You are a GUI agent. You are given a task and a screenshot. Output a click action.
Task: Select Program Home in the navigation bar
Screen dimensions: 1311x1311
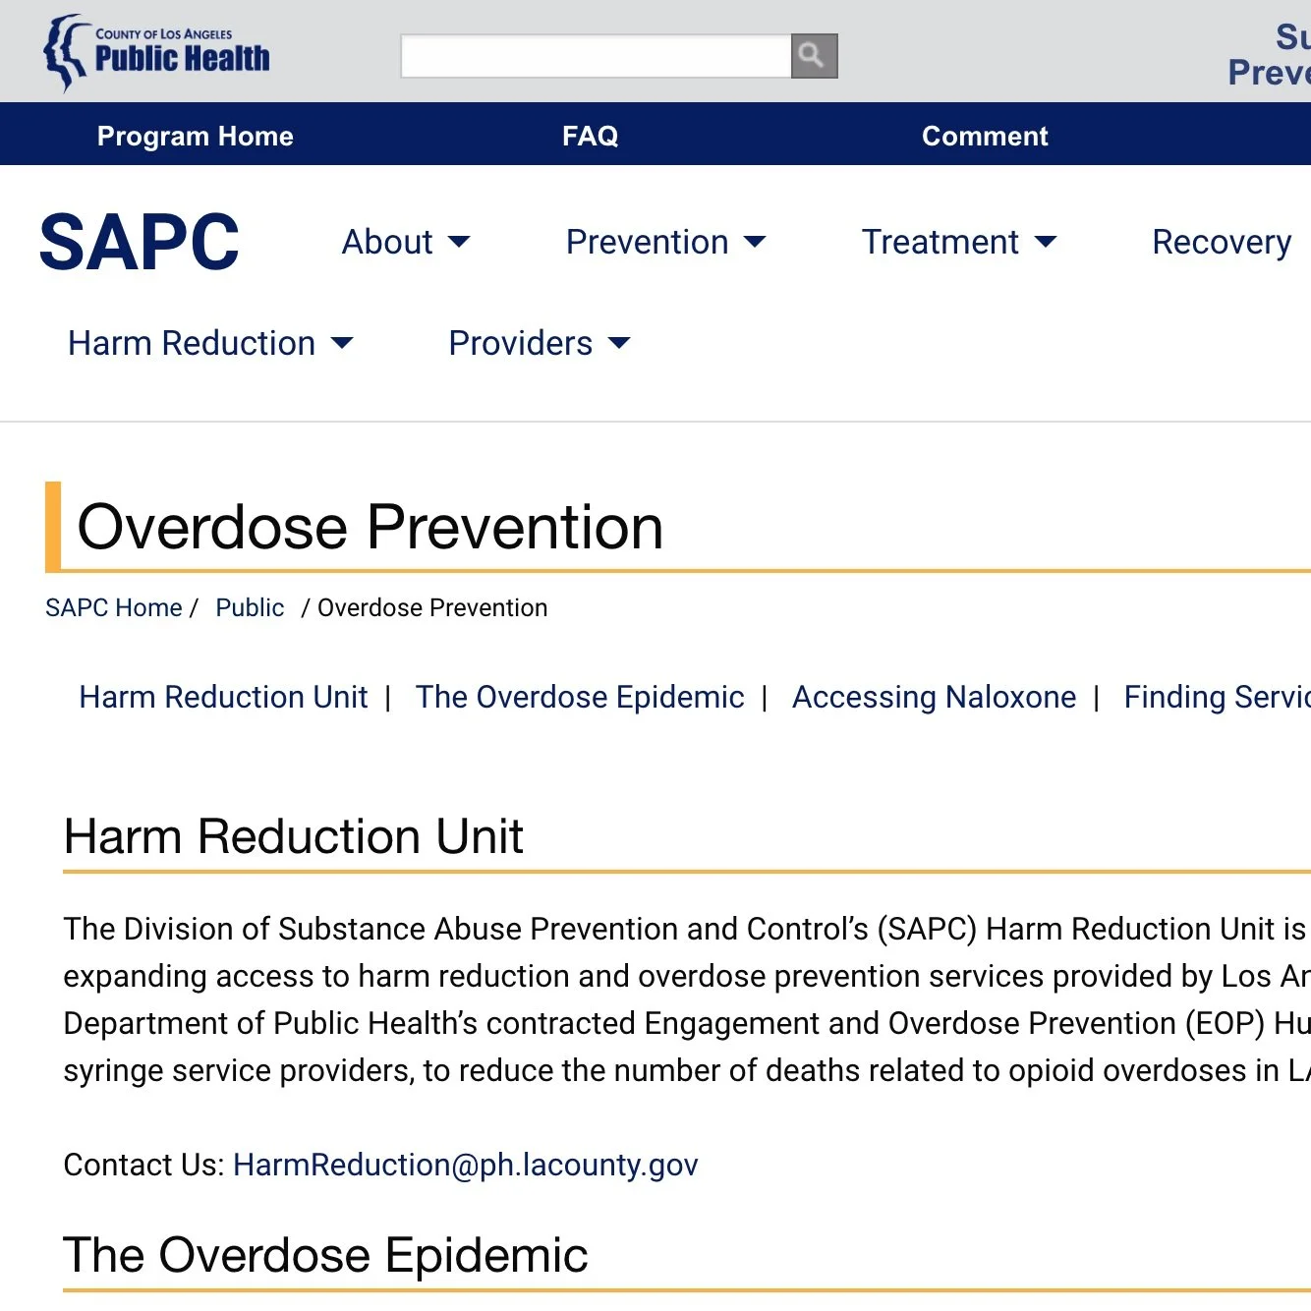point(195,136)
